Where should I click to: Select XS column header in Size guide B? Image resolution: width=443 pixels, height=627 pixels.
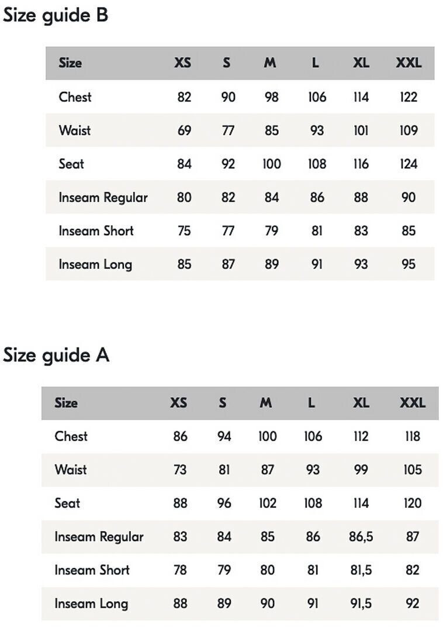click(x=183, y=63)
